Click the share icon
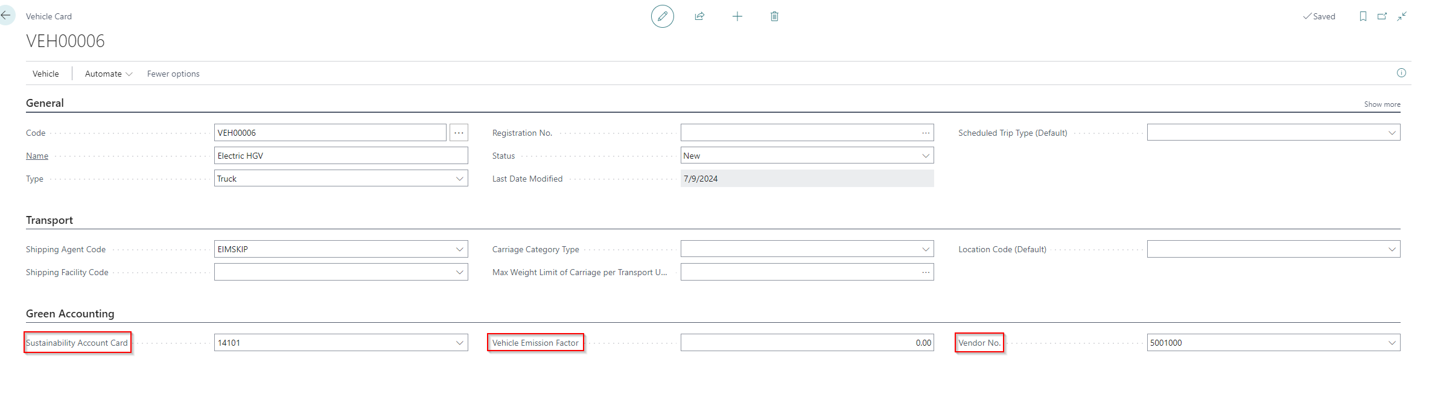The image size is (1432, 394). 699,16
